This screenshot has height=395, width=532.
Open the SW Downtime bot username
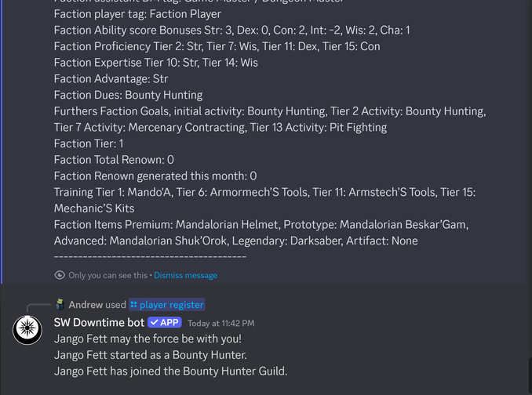pyautogui.click(x=99, y=322)
